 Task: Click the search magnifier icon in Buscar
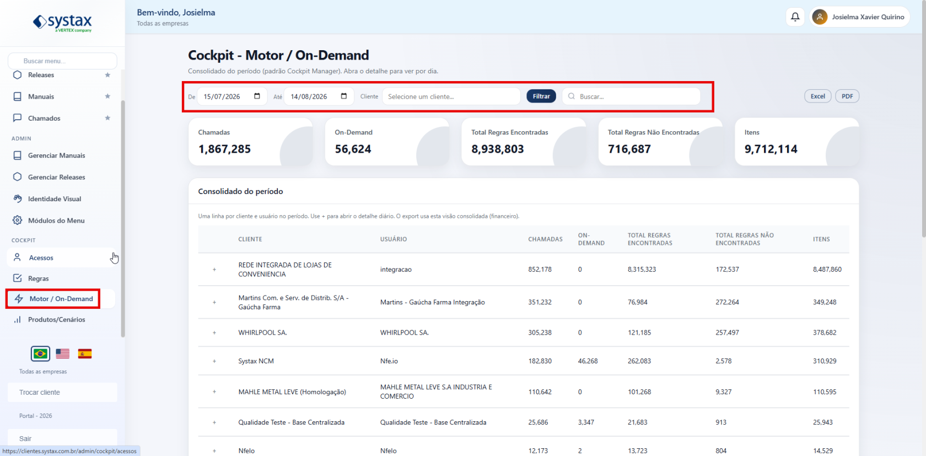pyautogui.click(x=572, y=96)
